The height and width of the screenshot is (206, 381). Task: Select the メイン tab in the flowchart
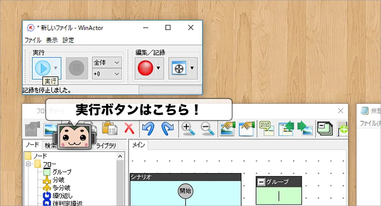tap(138, 145)
